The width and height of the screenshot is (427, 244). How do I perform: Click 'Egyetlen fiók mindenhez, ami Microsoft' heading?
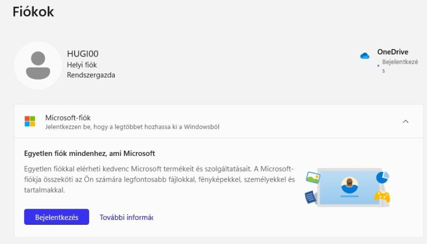click(x=89, y=153)
